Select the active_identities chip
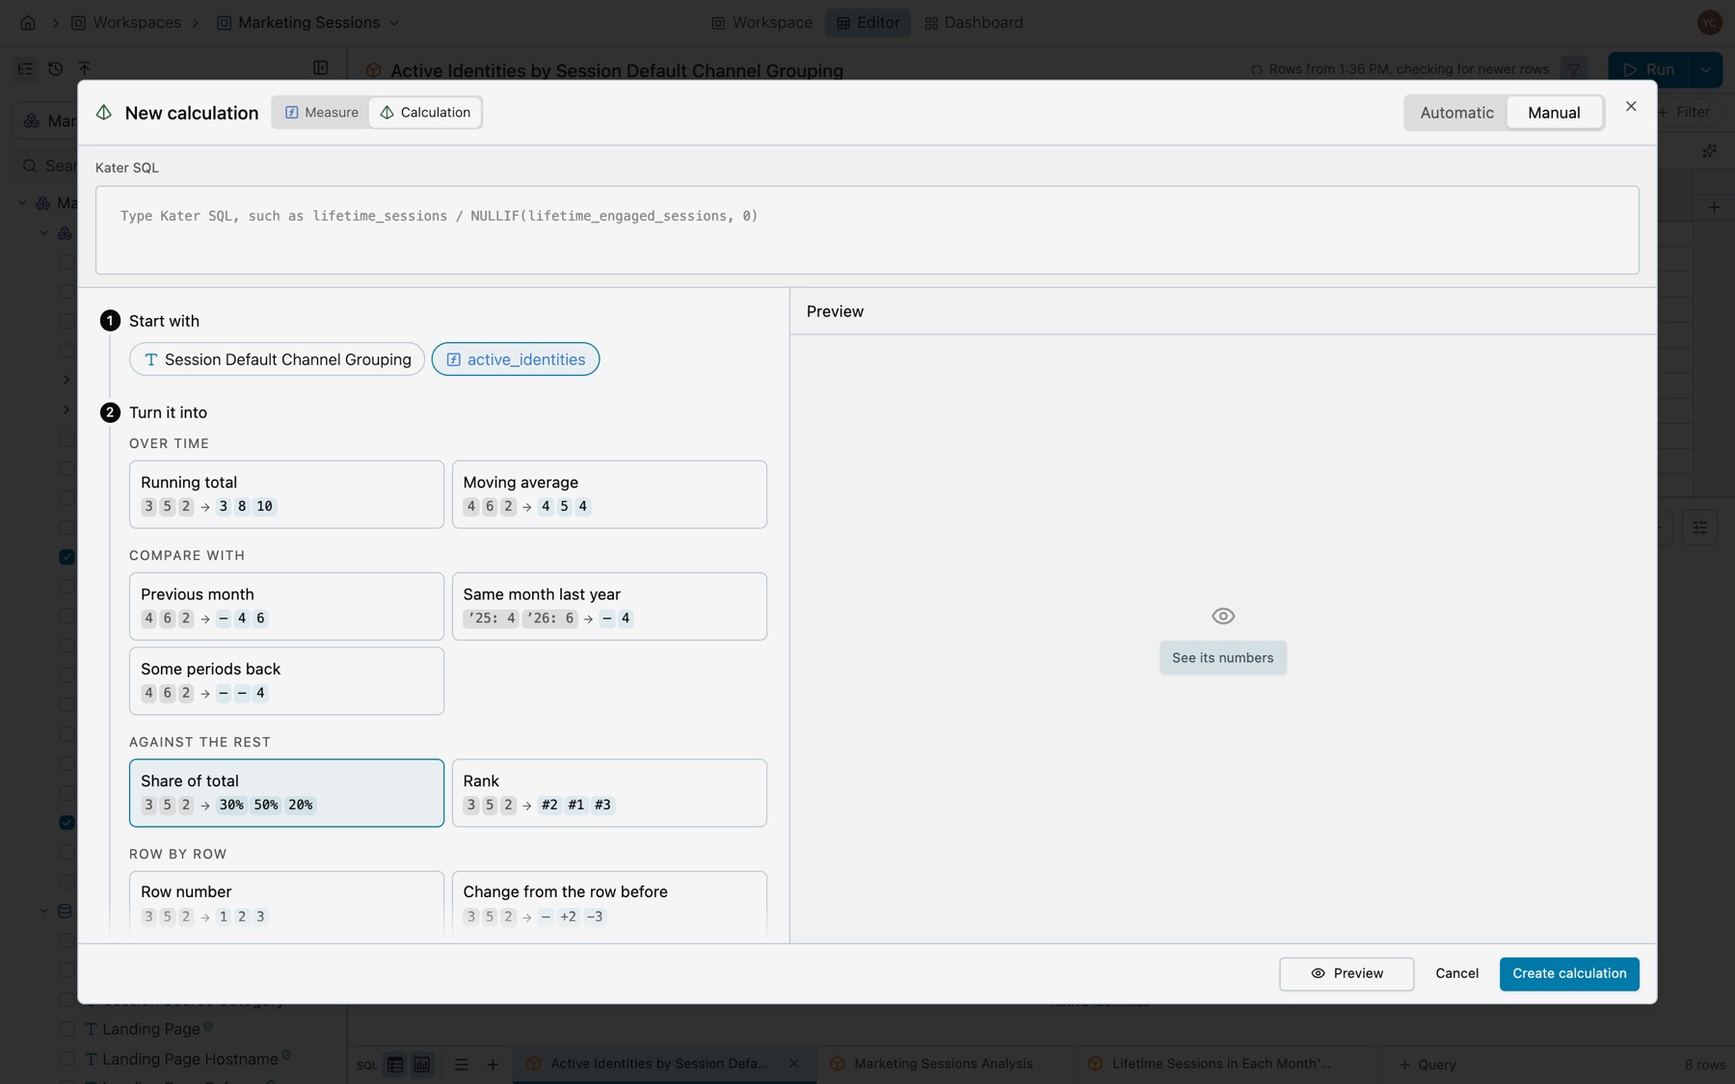 516,359
